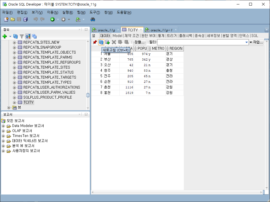Click the binoculars Find DB Object icon

pos(93,19)
